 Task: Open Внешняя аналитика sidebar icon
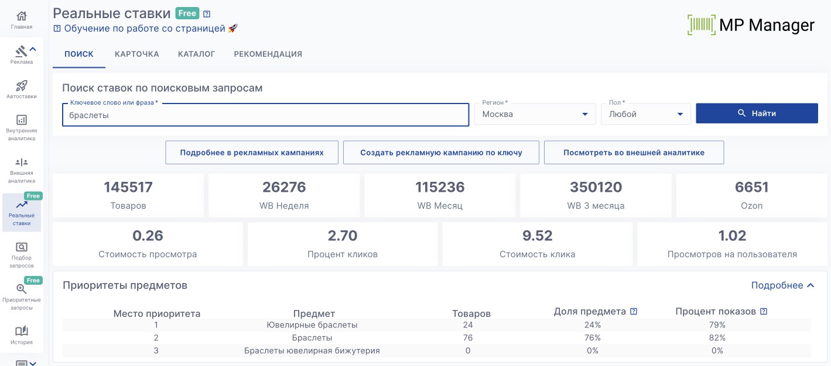coord(22,162)
